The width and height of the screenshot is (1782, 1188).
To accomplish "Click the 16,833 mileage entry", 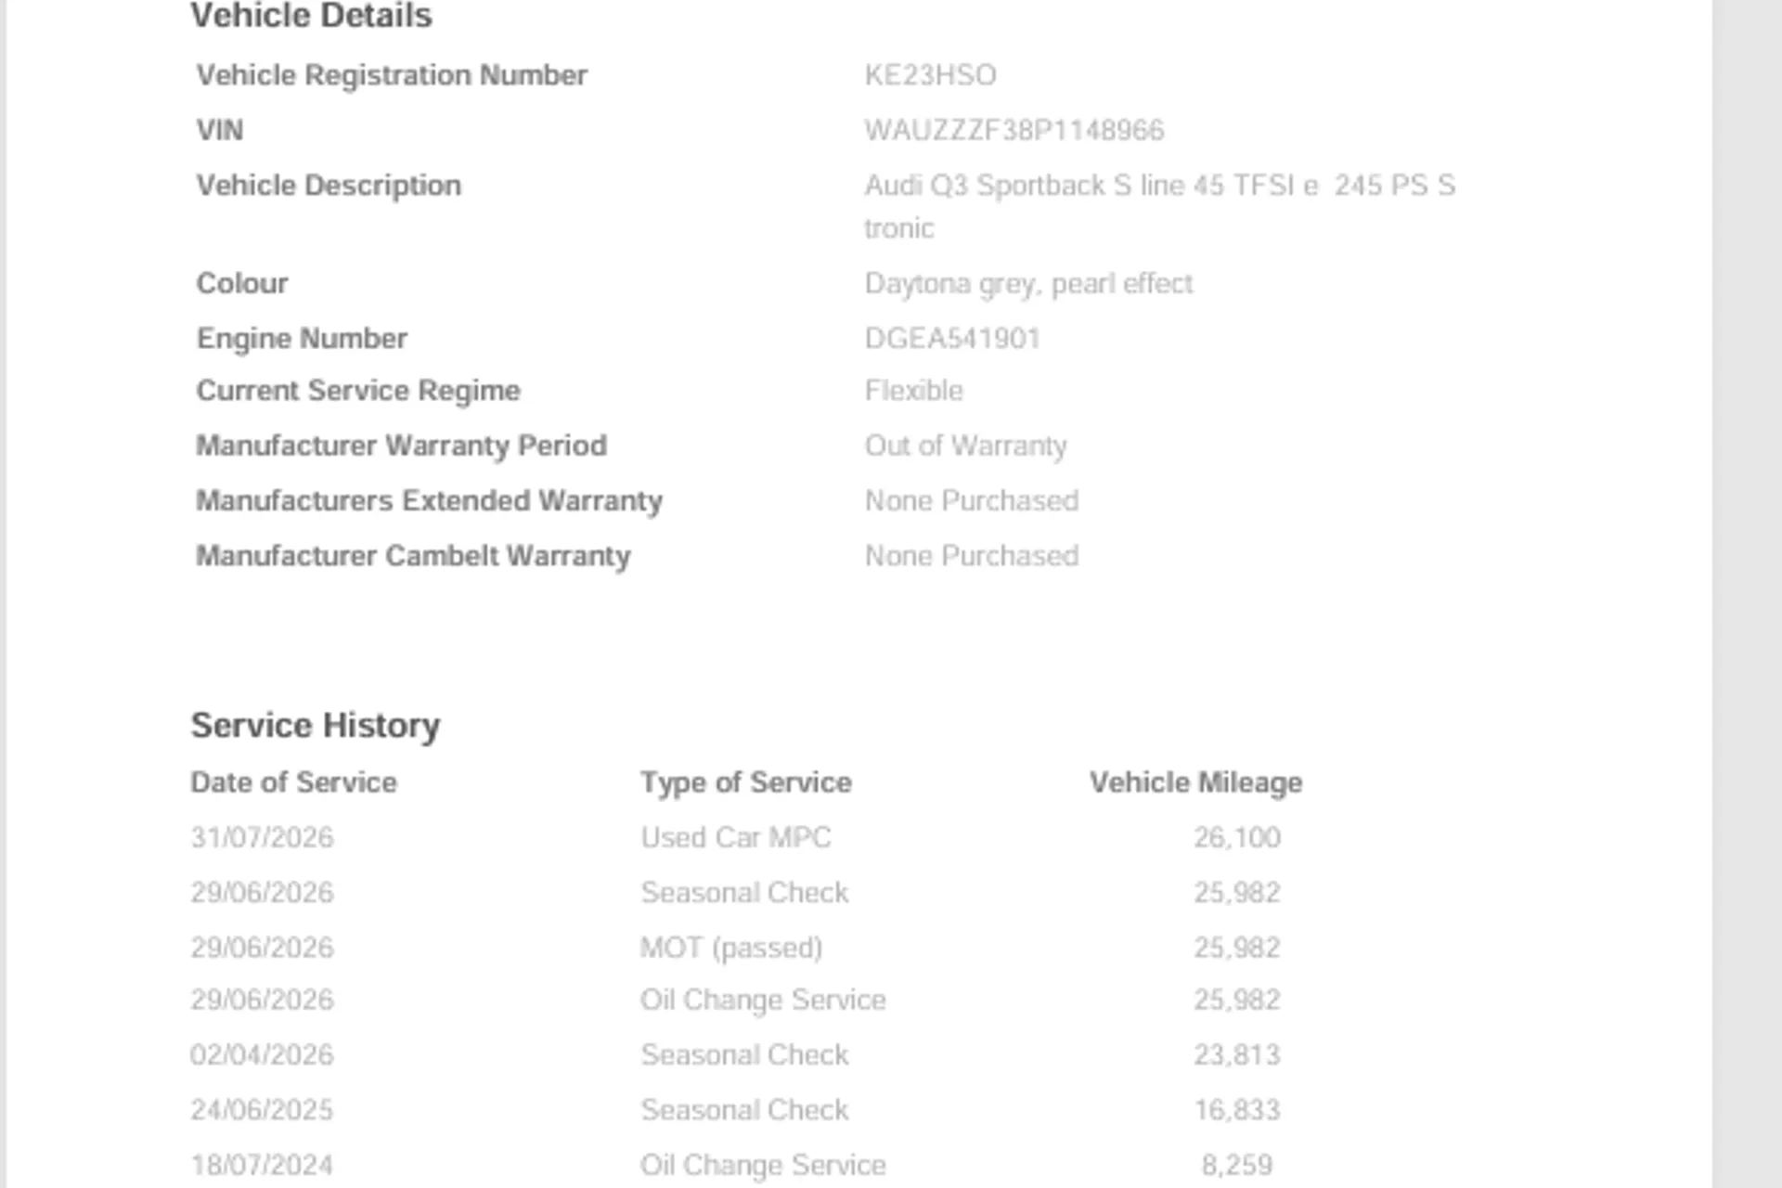I will pyautogui.click(x=1236, y=1109).
